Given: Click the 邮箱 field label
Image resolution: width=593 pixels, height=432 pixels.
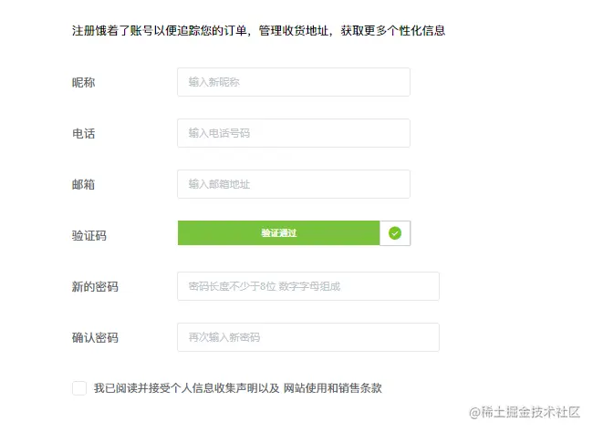Looking at the screenshot, I should coord(83,185).
